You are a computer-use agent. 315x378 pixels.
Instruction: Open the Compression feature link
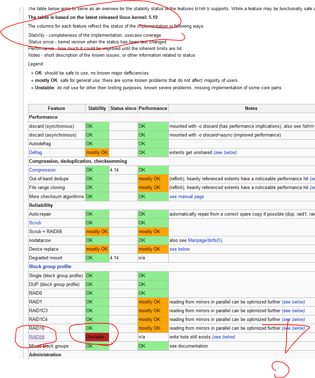pos(42,170)
